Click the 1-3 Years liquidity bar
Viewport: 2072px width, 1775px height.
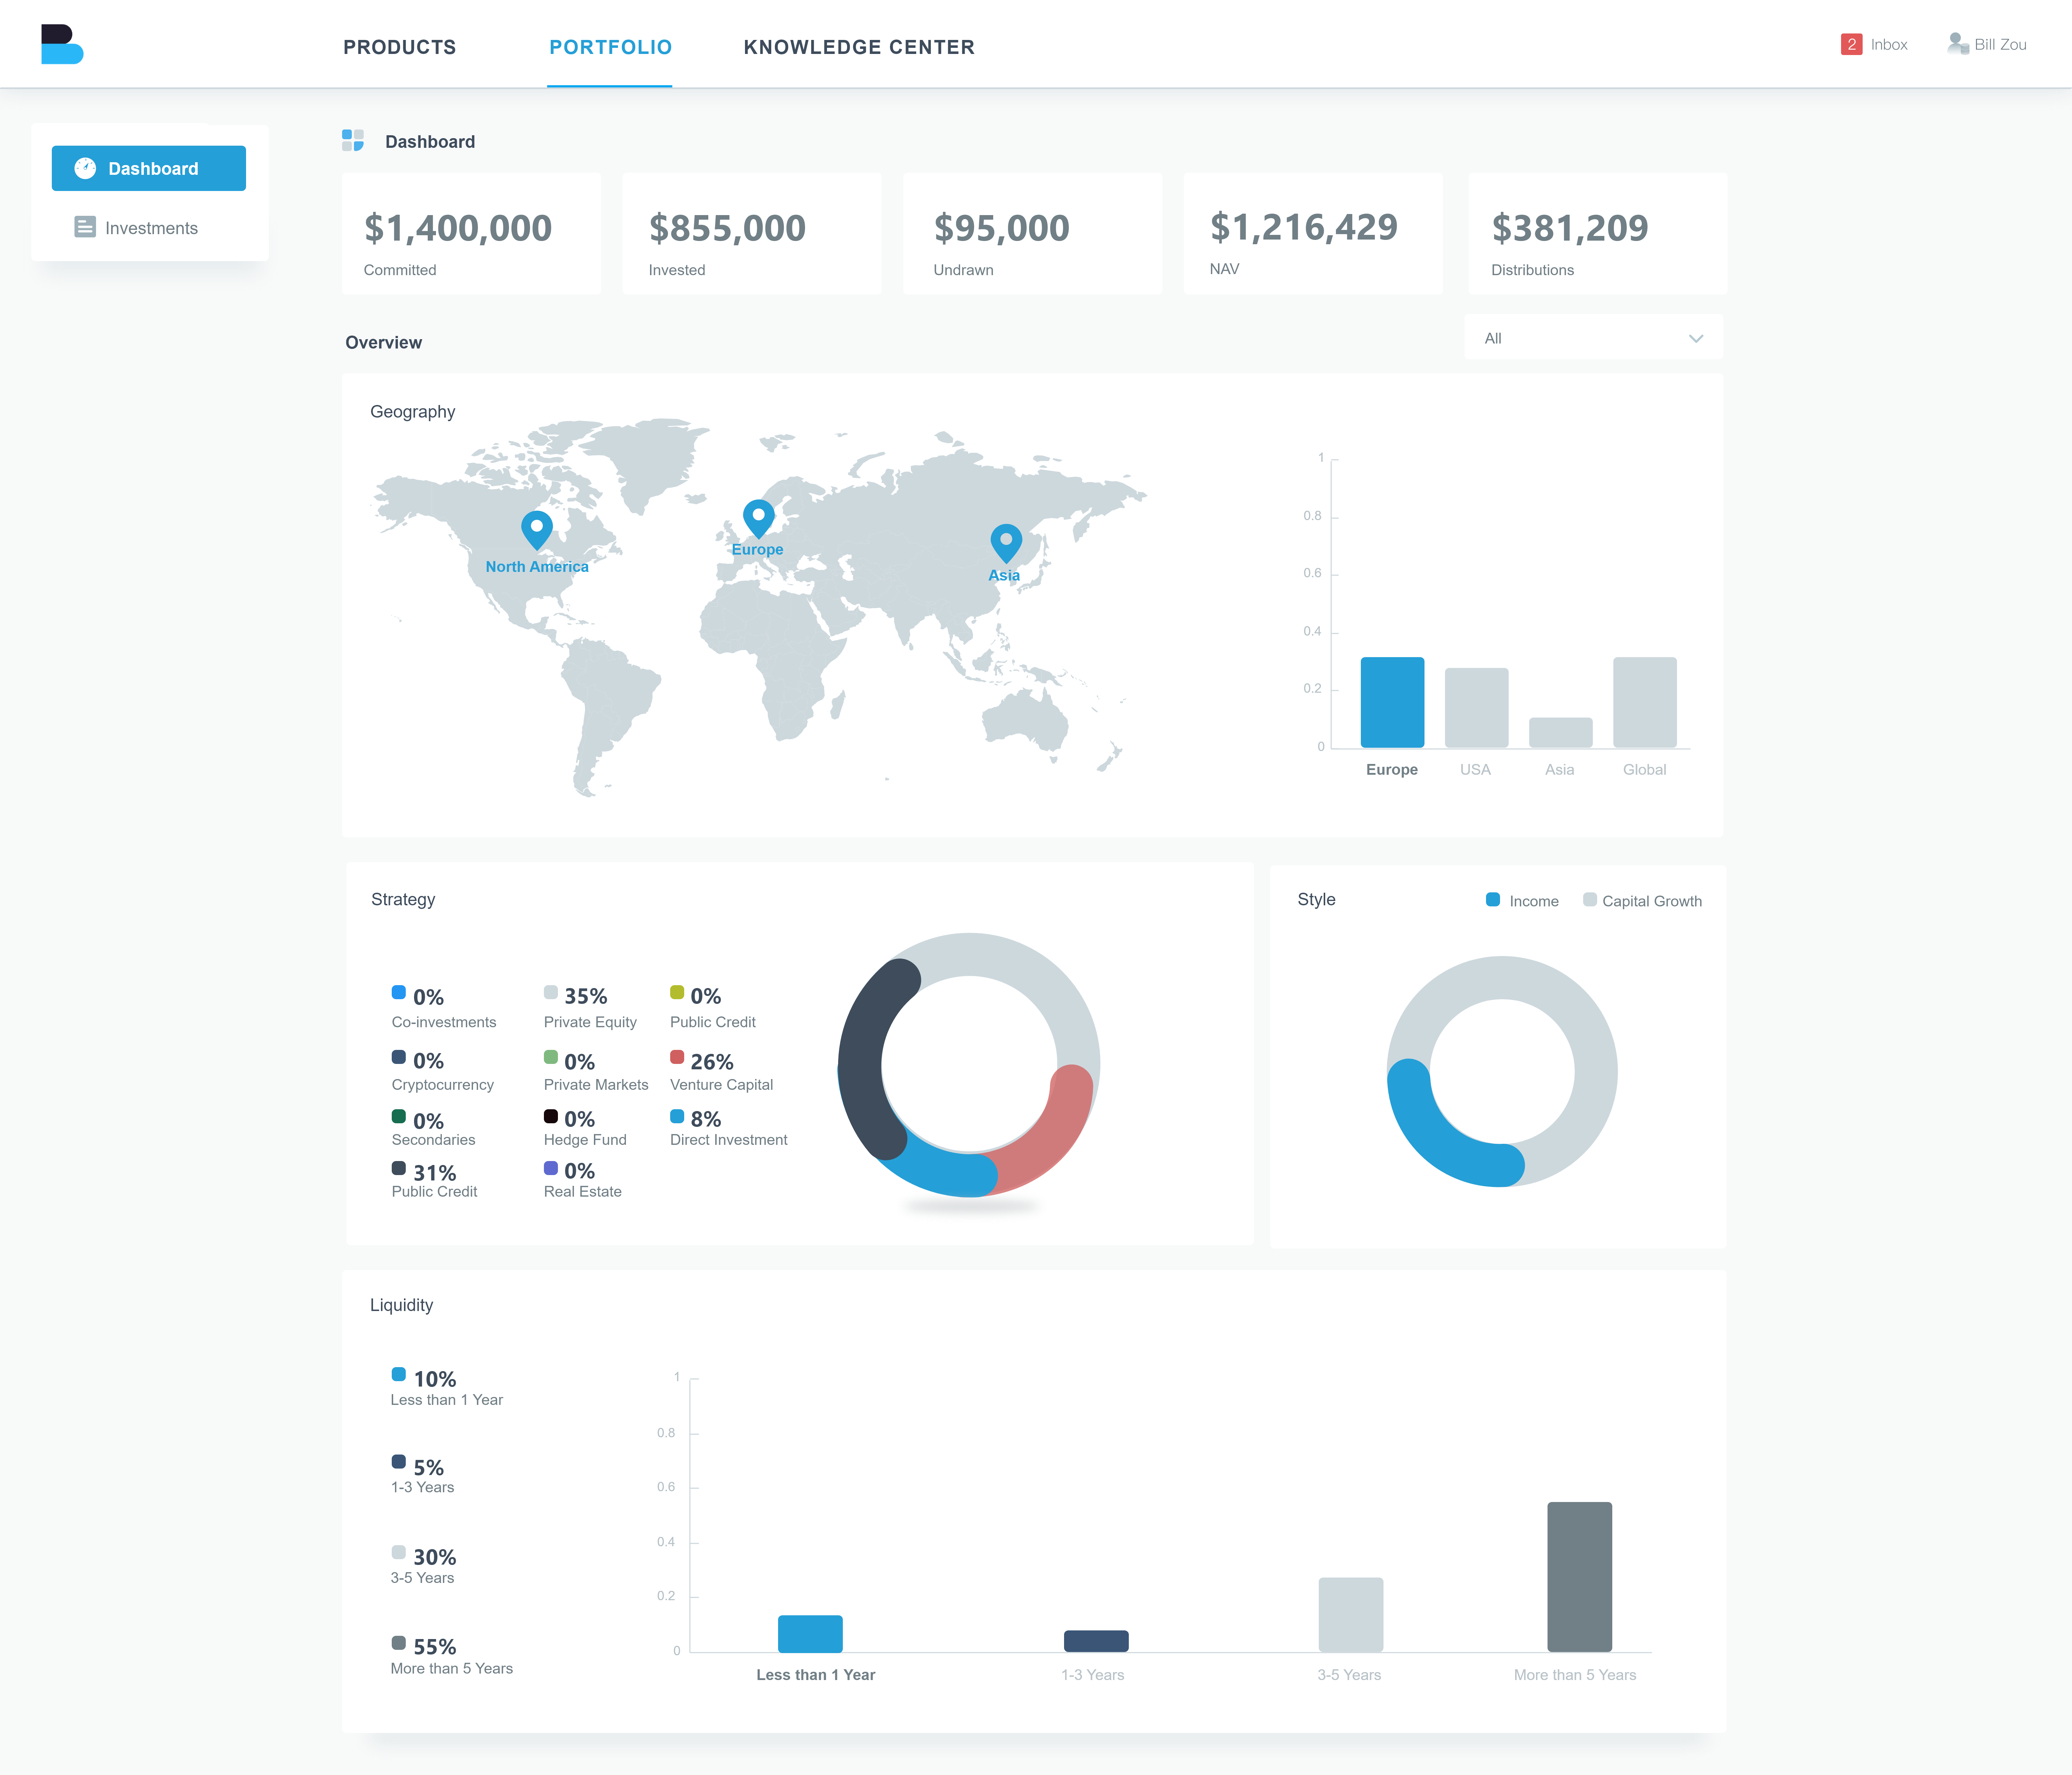point(1096,1641)
